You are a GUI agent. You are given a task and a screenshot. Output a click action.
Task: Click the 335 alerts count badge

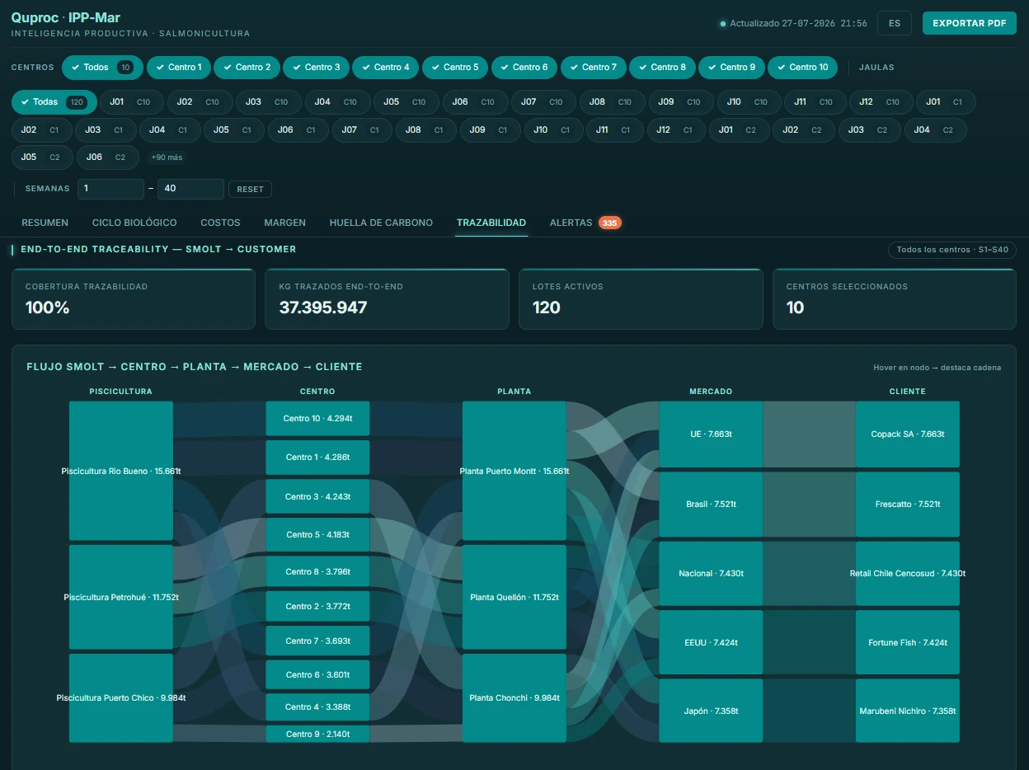[x=609, y=223]
